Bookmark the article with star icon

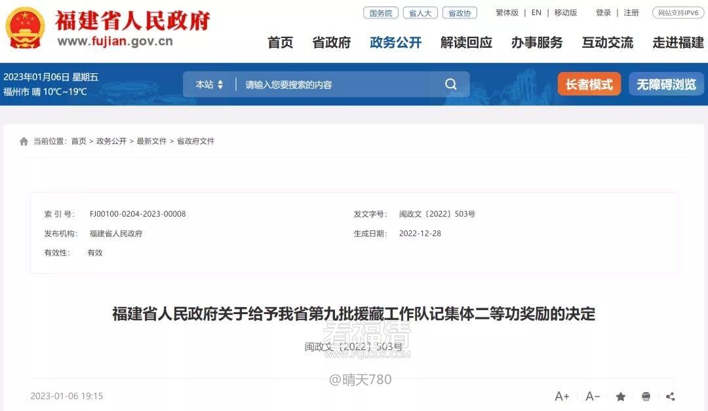pos(620,397)
